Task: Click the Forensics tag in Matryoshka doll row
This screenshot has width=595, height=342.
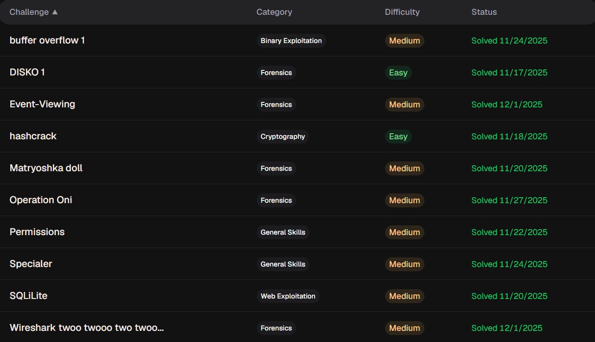Action: point(276,168)
